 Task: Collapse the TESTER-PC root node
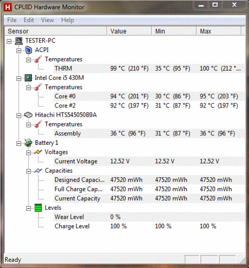tap(9, 42)
